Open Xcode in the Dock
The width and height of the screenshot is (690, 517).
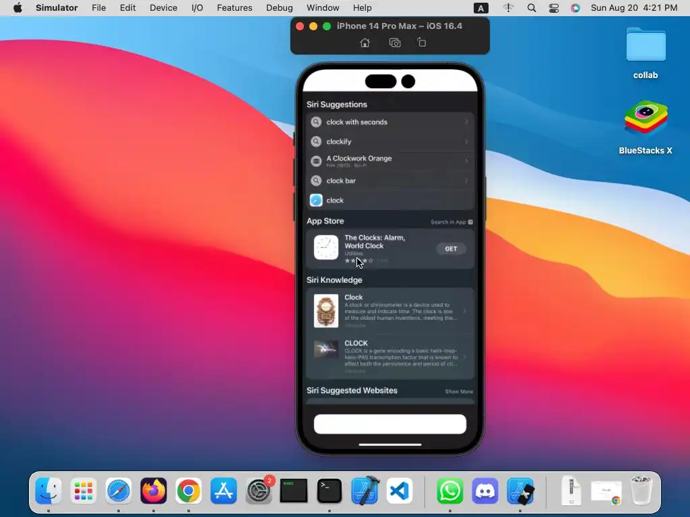point(365,491)
